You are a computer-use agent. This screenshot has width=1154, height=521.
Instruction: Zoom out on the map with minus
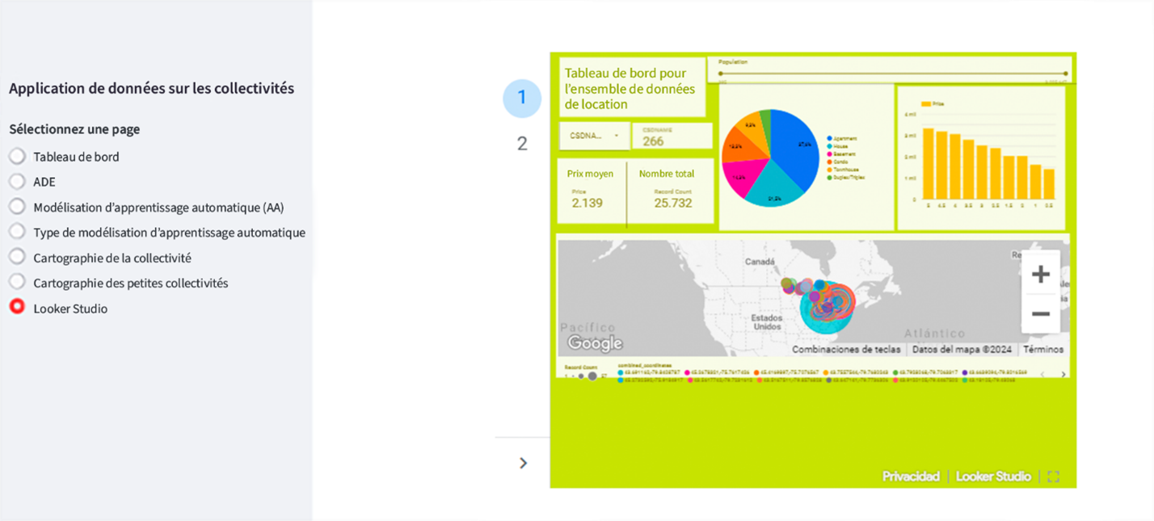point(1040,314)
